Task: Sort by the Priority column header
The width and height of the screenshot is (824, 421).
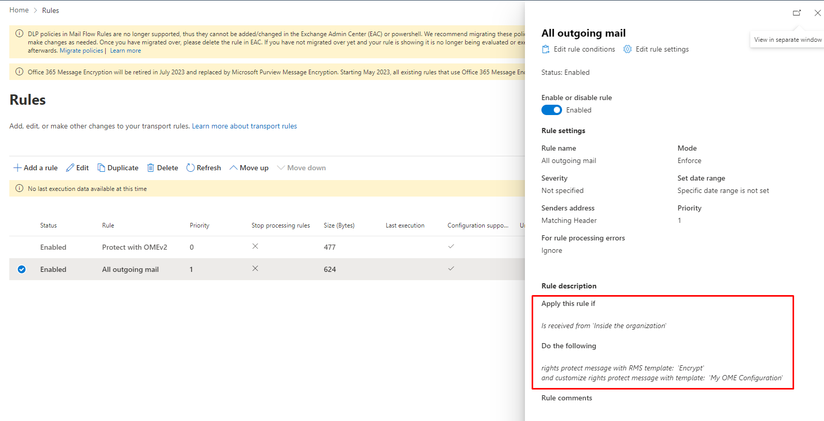Action: (199, 225)
